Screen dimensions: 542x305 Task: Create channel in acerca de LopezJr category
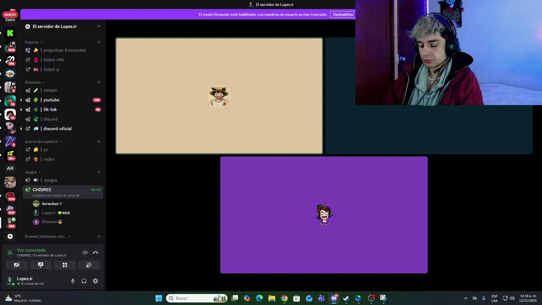[x=99, y=141]
